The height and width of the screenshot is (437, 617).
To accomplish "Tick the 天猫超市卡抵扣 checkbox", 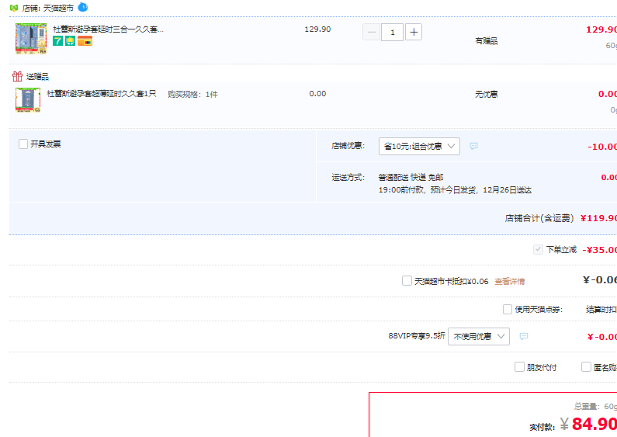I will [x=407, y=281].
